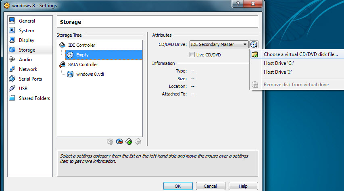Select the Storage category disk icon
The width and height of the screenshot is (344, 191).
tap(12, 50)
